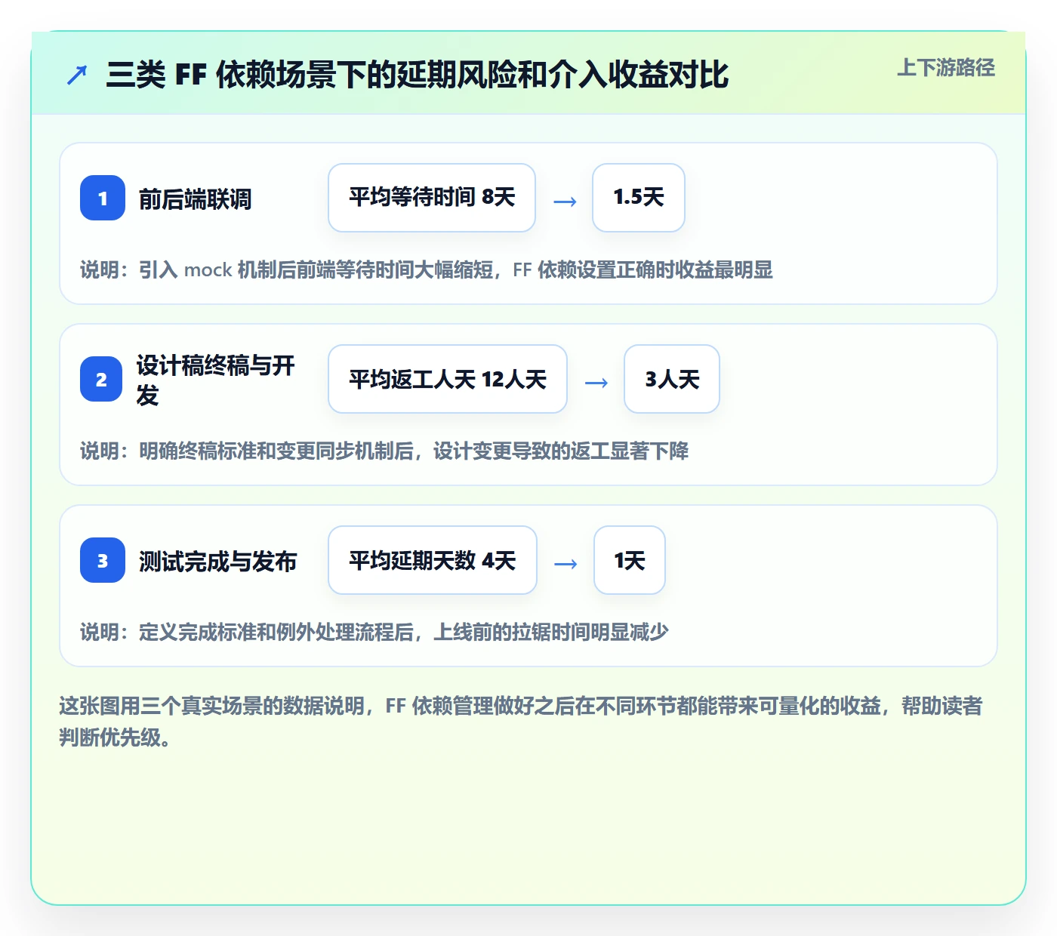Select the 3人天 result box
The height and width of the screenshot is (936, 1057).
(x=672, y=379)
